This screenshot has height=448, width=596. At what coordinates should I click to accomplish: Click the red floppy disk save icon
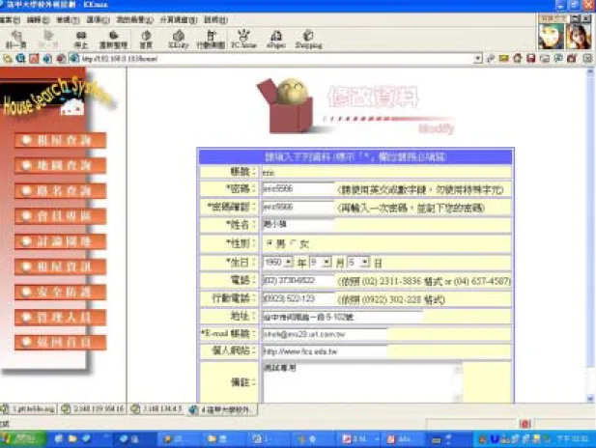tap(531, 59)
